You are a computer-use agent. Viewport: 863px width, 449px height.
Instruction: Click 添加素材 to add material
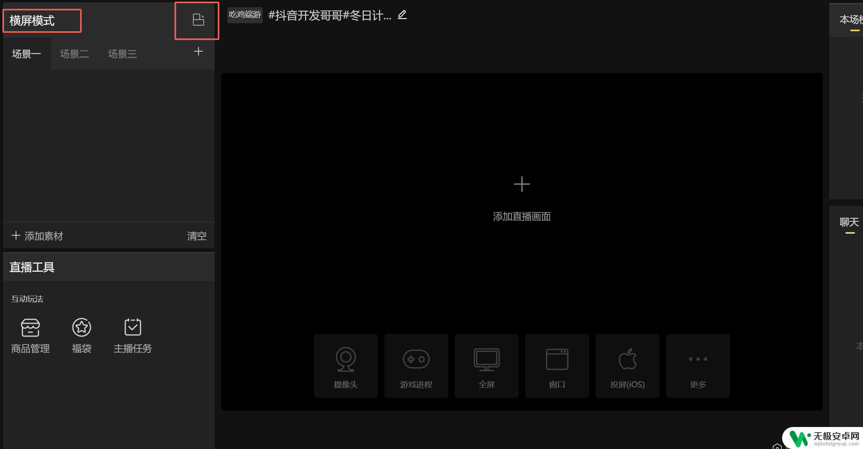pos(37,236)
